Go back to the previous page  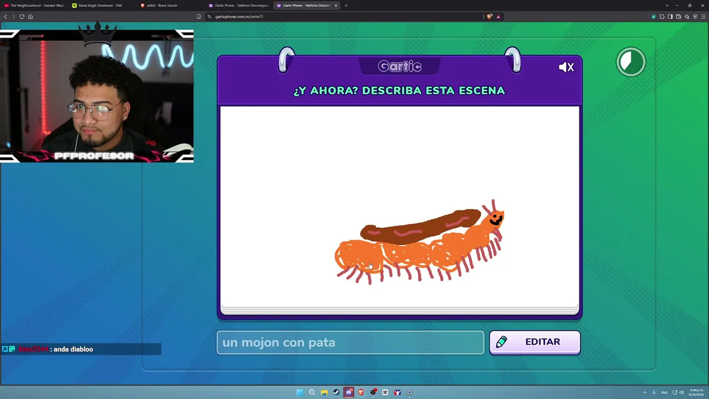(x=6, y=17)
